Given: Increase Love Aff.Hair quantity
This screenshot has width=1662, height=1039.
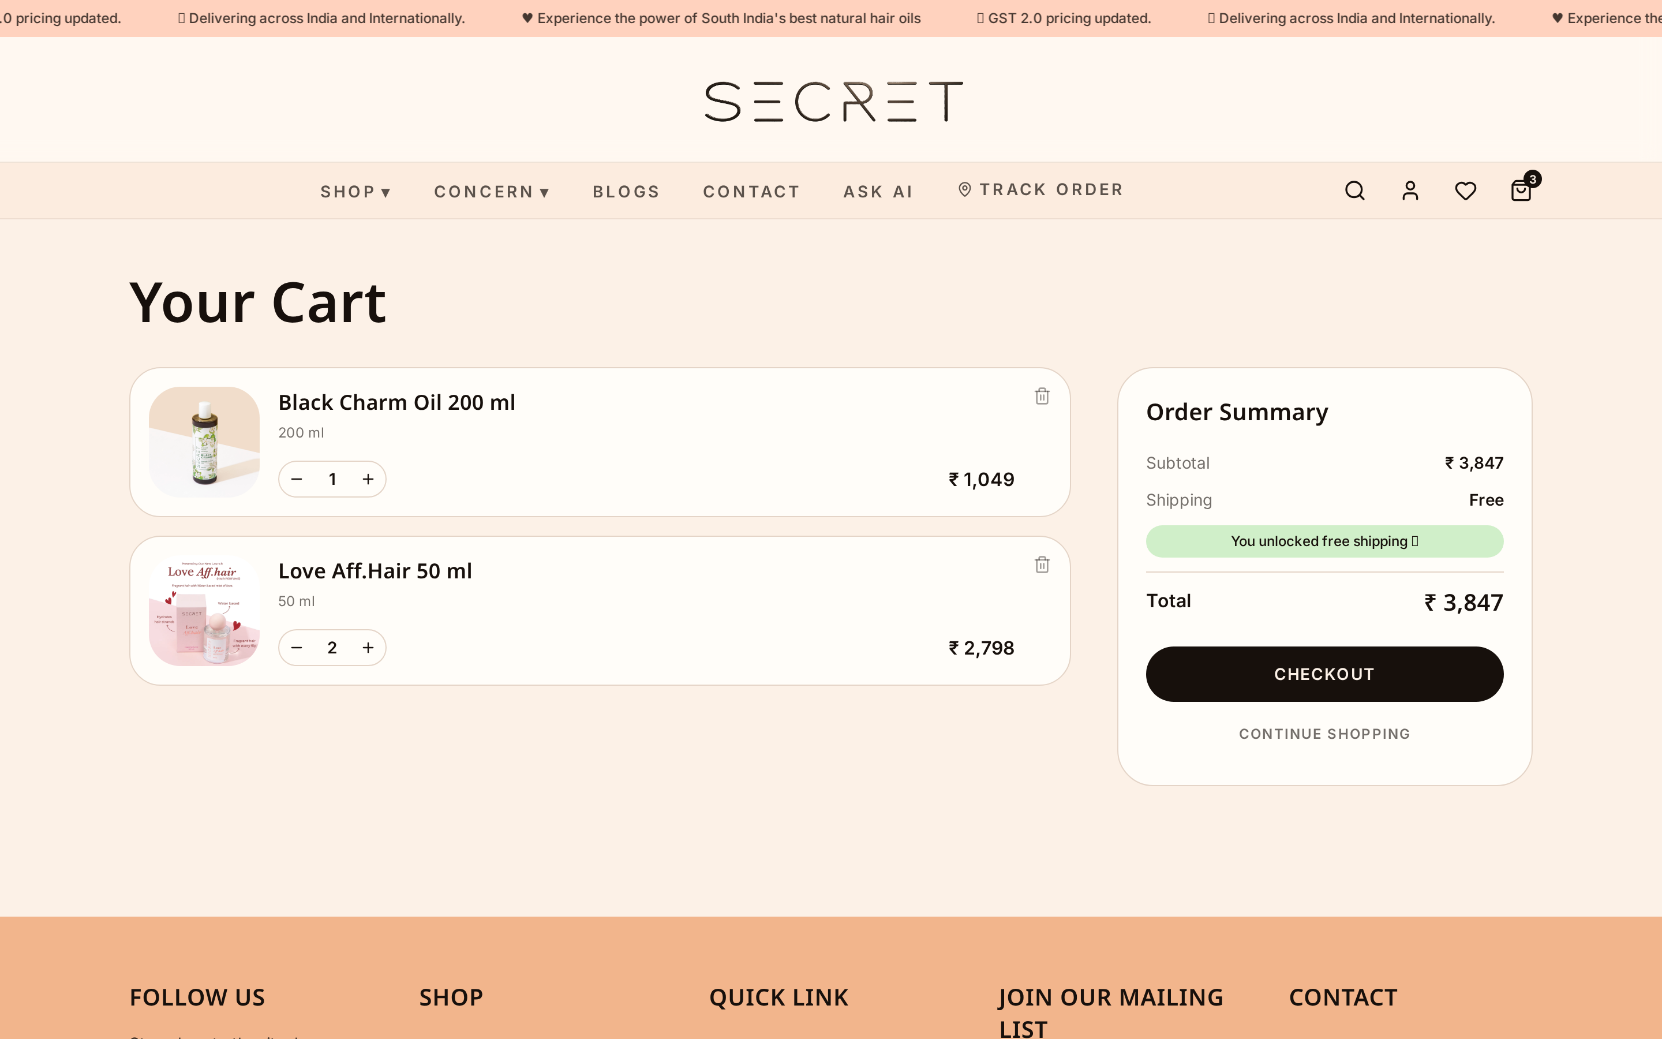Looking at the screenshot, I should click(368, 647).
